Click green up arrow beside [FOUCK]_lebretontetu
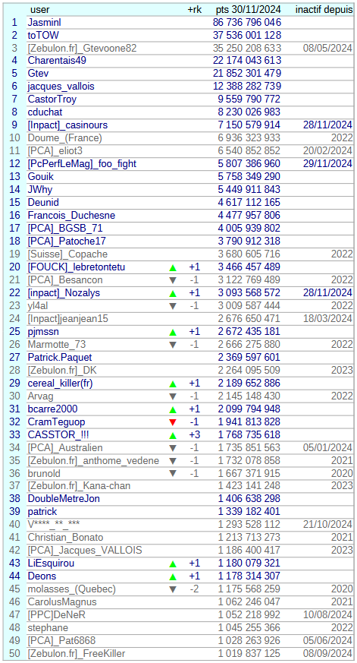 173,267
